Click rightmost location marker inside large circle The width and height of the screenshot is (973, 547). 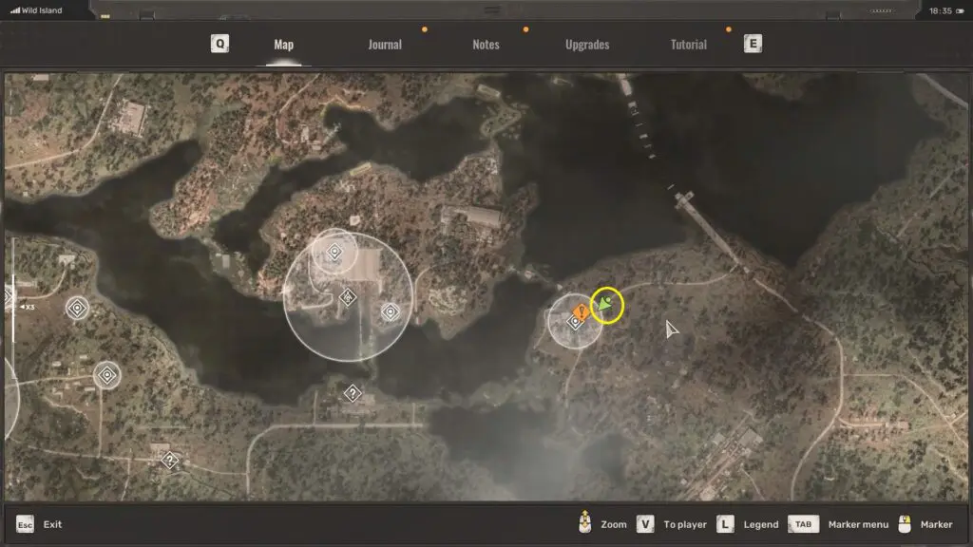point(390,311)
